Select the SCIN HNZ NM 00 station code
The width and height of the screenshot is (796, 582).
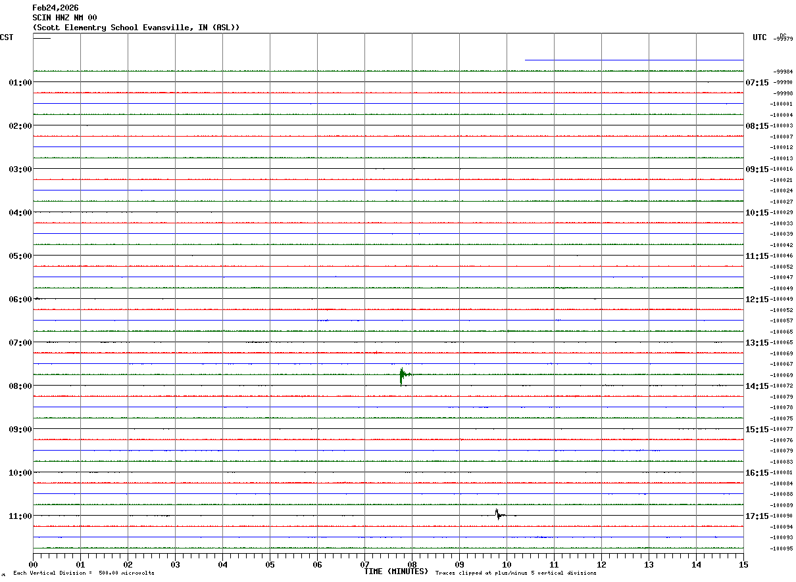click(x=64, y=18)
